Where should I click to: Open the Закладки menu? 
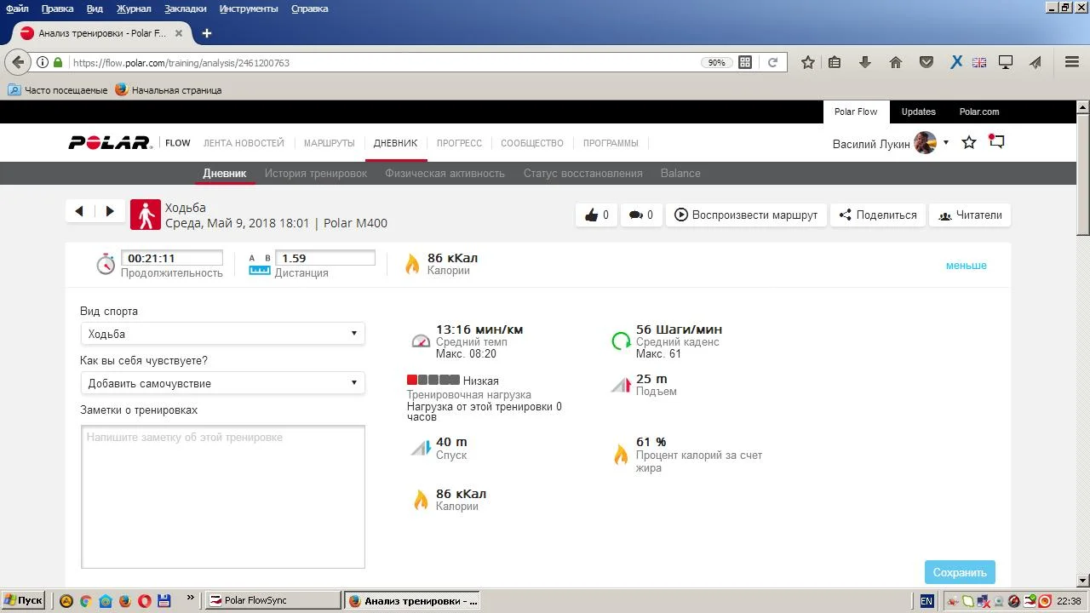pyautogui.click(x=186, y=9)
